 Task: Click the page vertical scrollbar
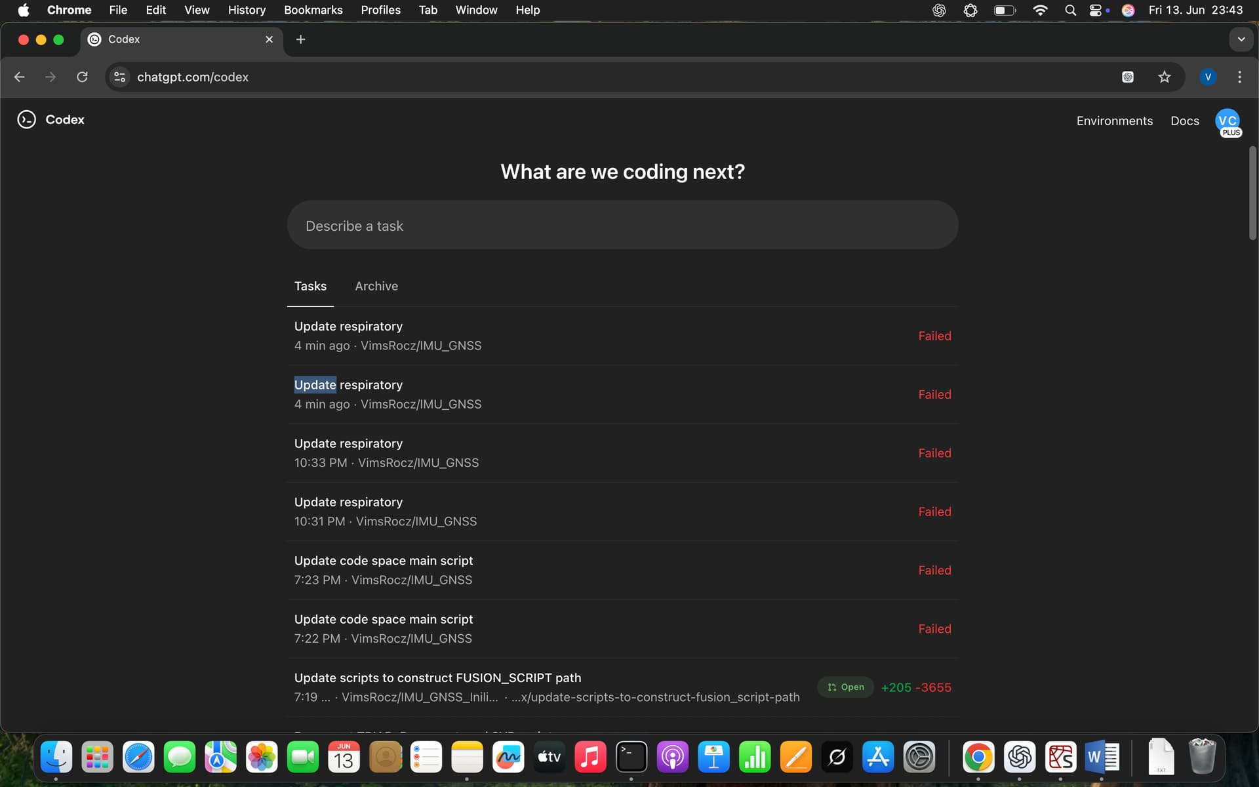click(1252, 193)
